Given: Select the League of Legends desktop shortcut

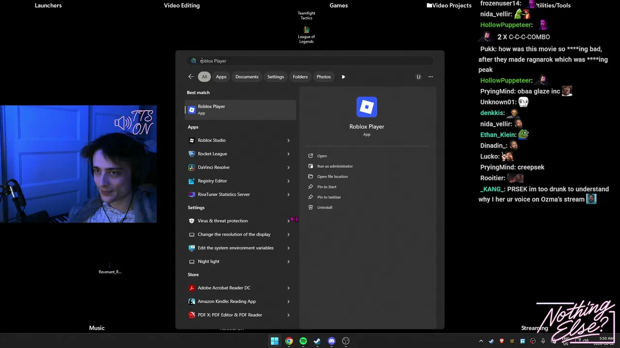Looking at the screenshot, I should [x=306, y=35].
